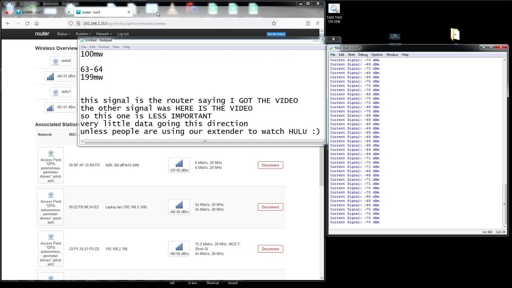Click access point badge for 00:BF:AF:35:B9:FD
Viewport: 512px width, 288px height.
[51, 165]
